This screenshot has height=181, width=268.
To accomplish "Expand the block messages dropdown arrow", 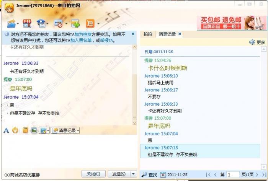I will click(x=66, y=24).
